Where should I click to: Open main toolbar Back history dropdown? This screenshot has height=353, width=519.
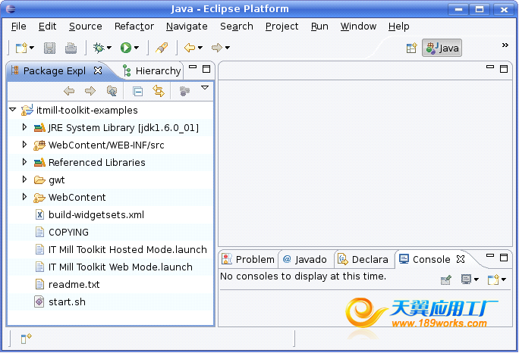(x=200, y=48)
